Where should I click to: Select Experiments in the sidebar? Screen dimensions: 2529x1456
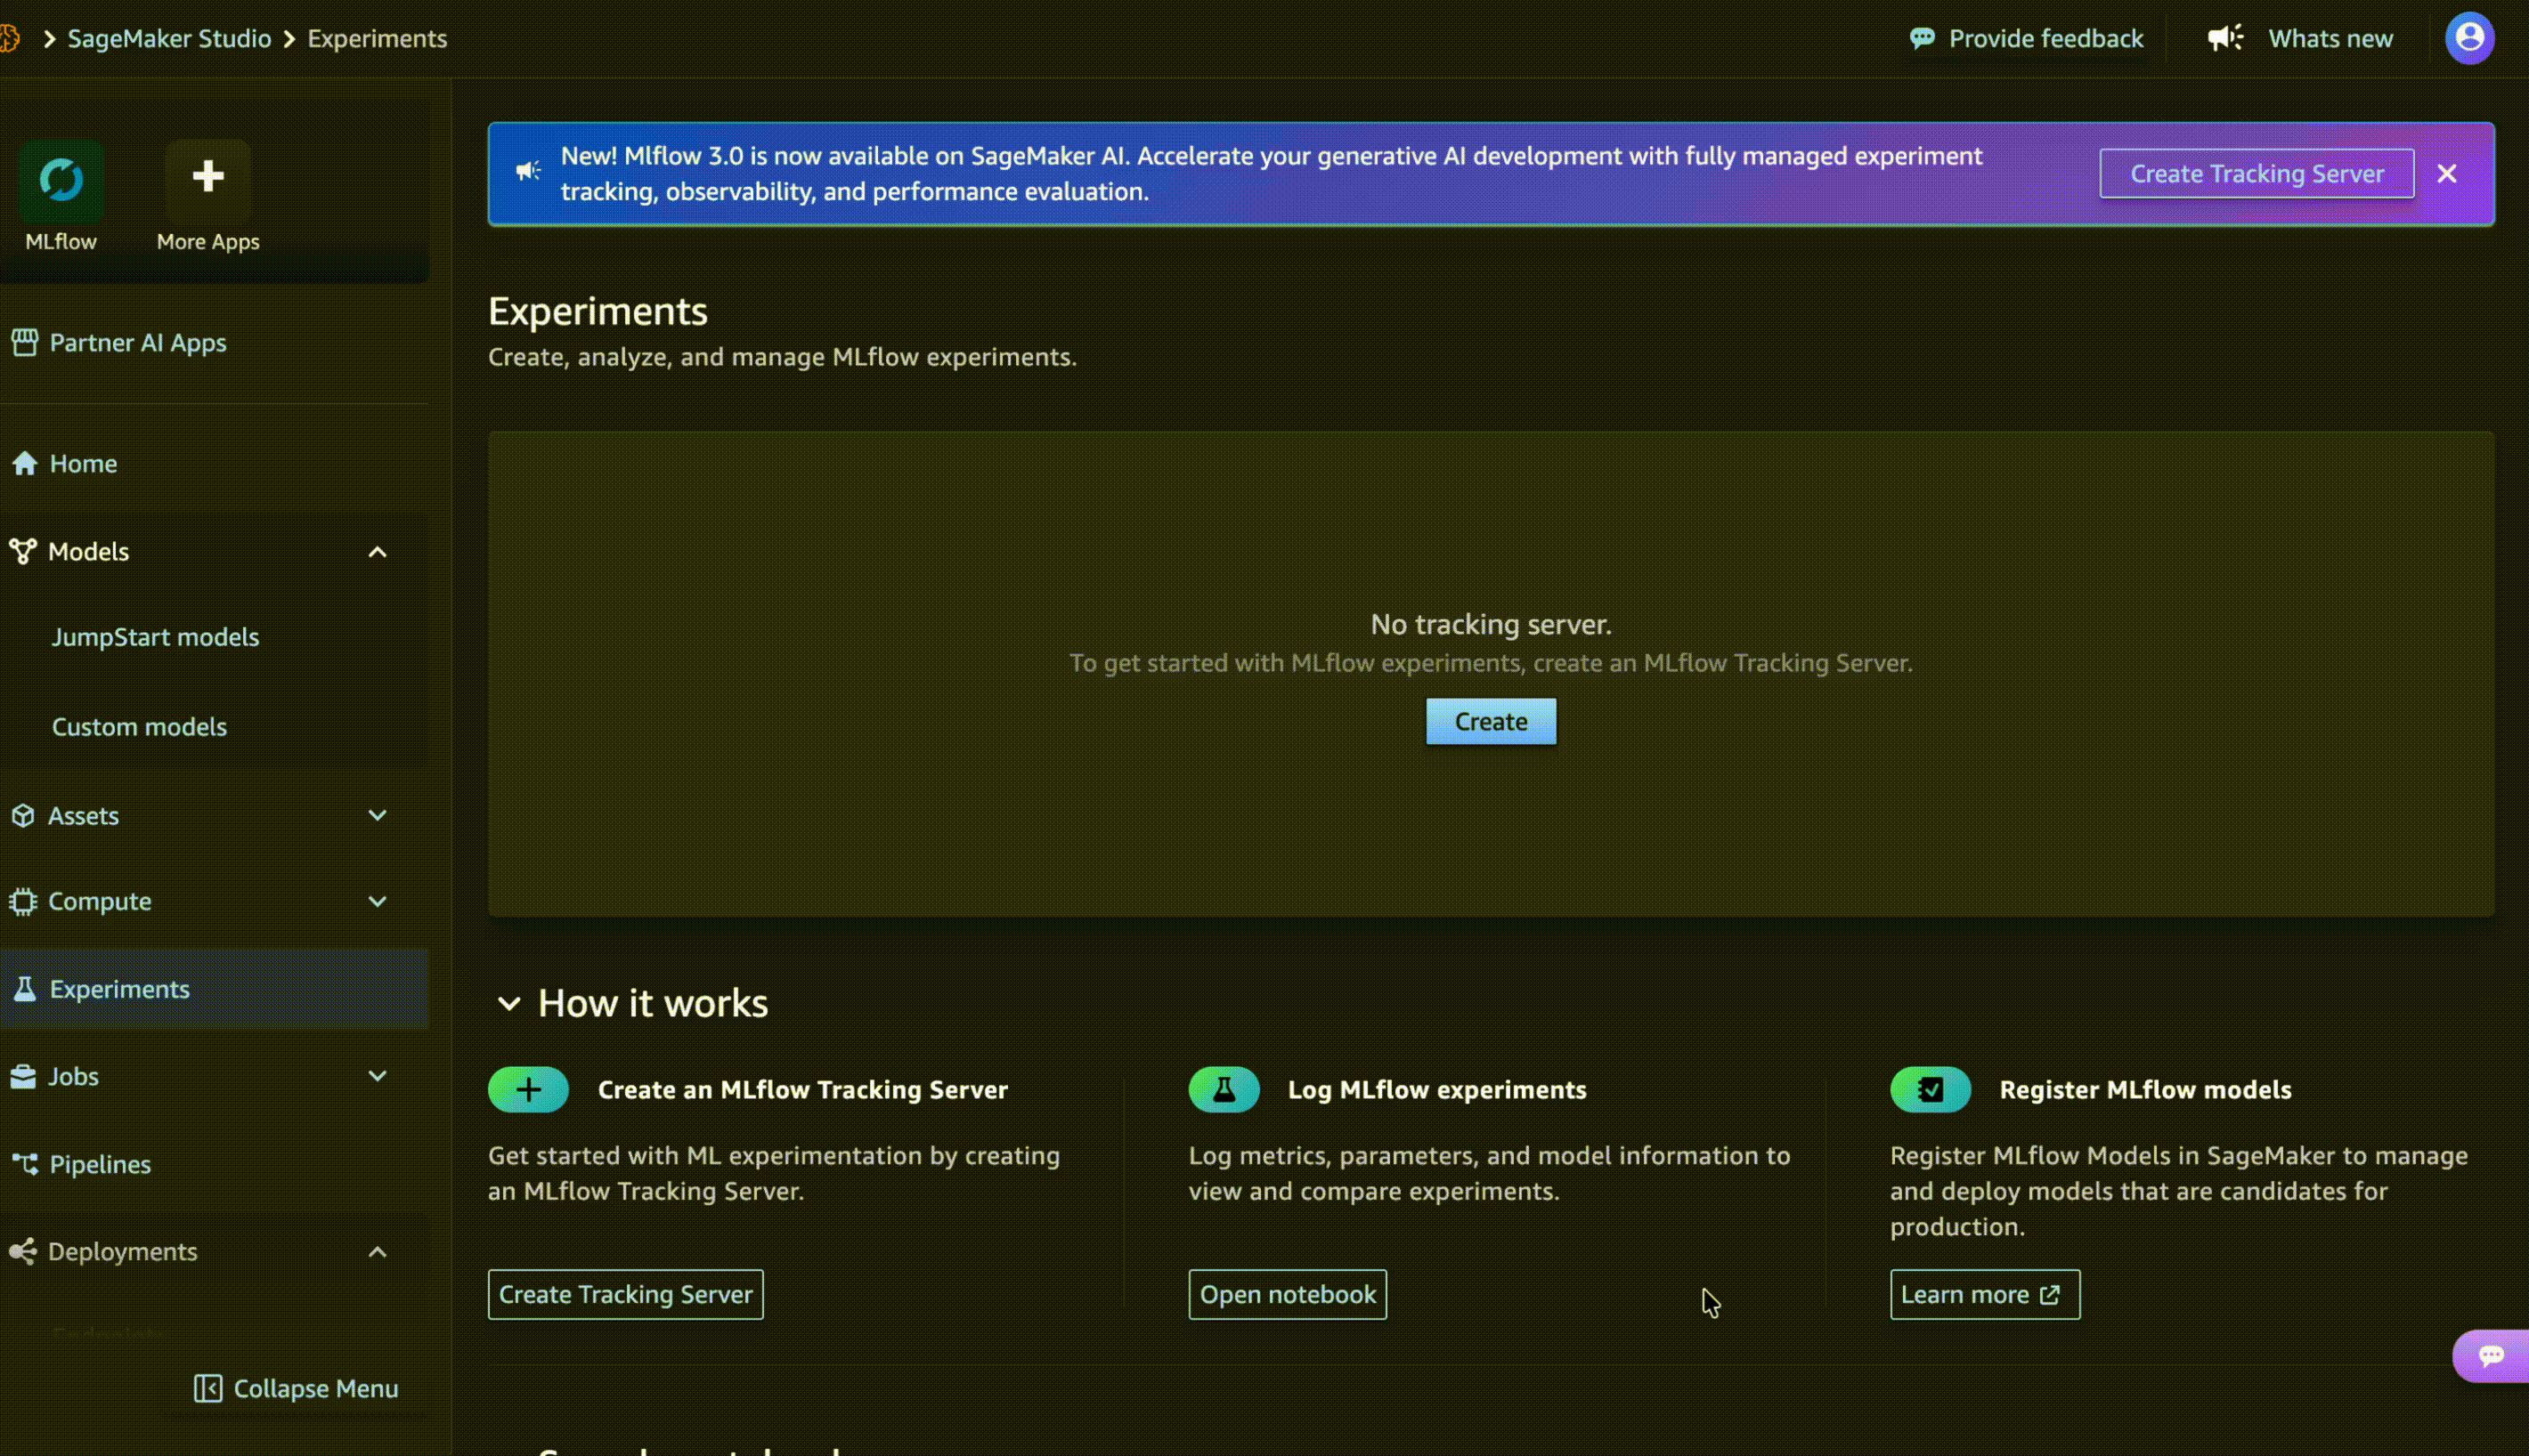(214, 989)
